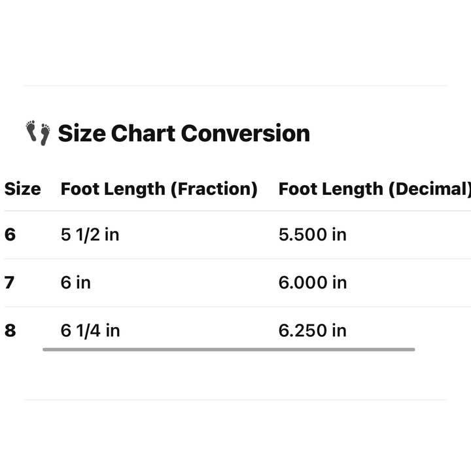Select the "5 1/2 in" fraction cell
This screenshot has width=471, height=471.
pyautogui.click(x=90, y=234)
